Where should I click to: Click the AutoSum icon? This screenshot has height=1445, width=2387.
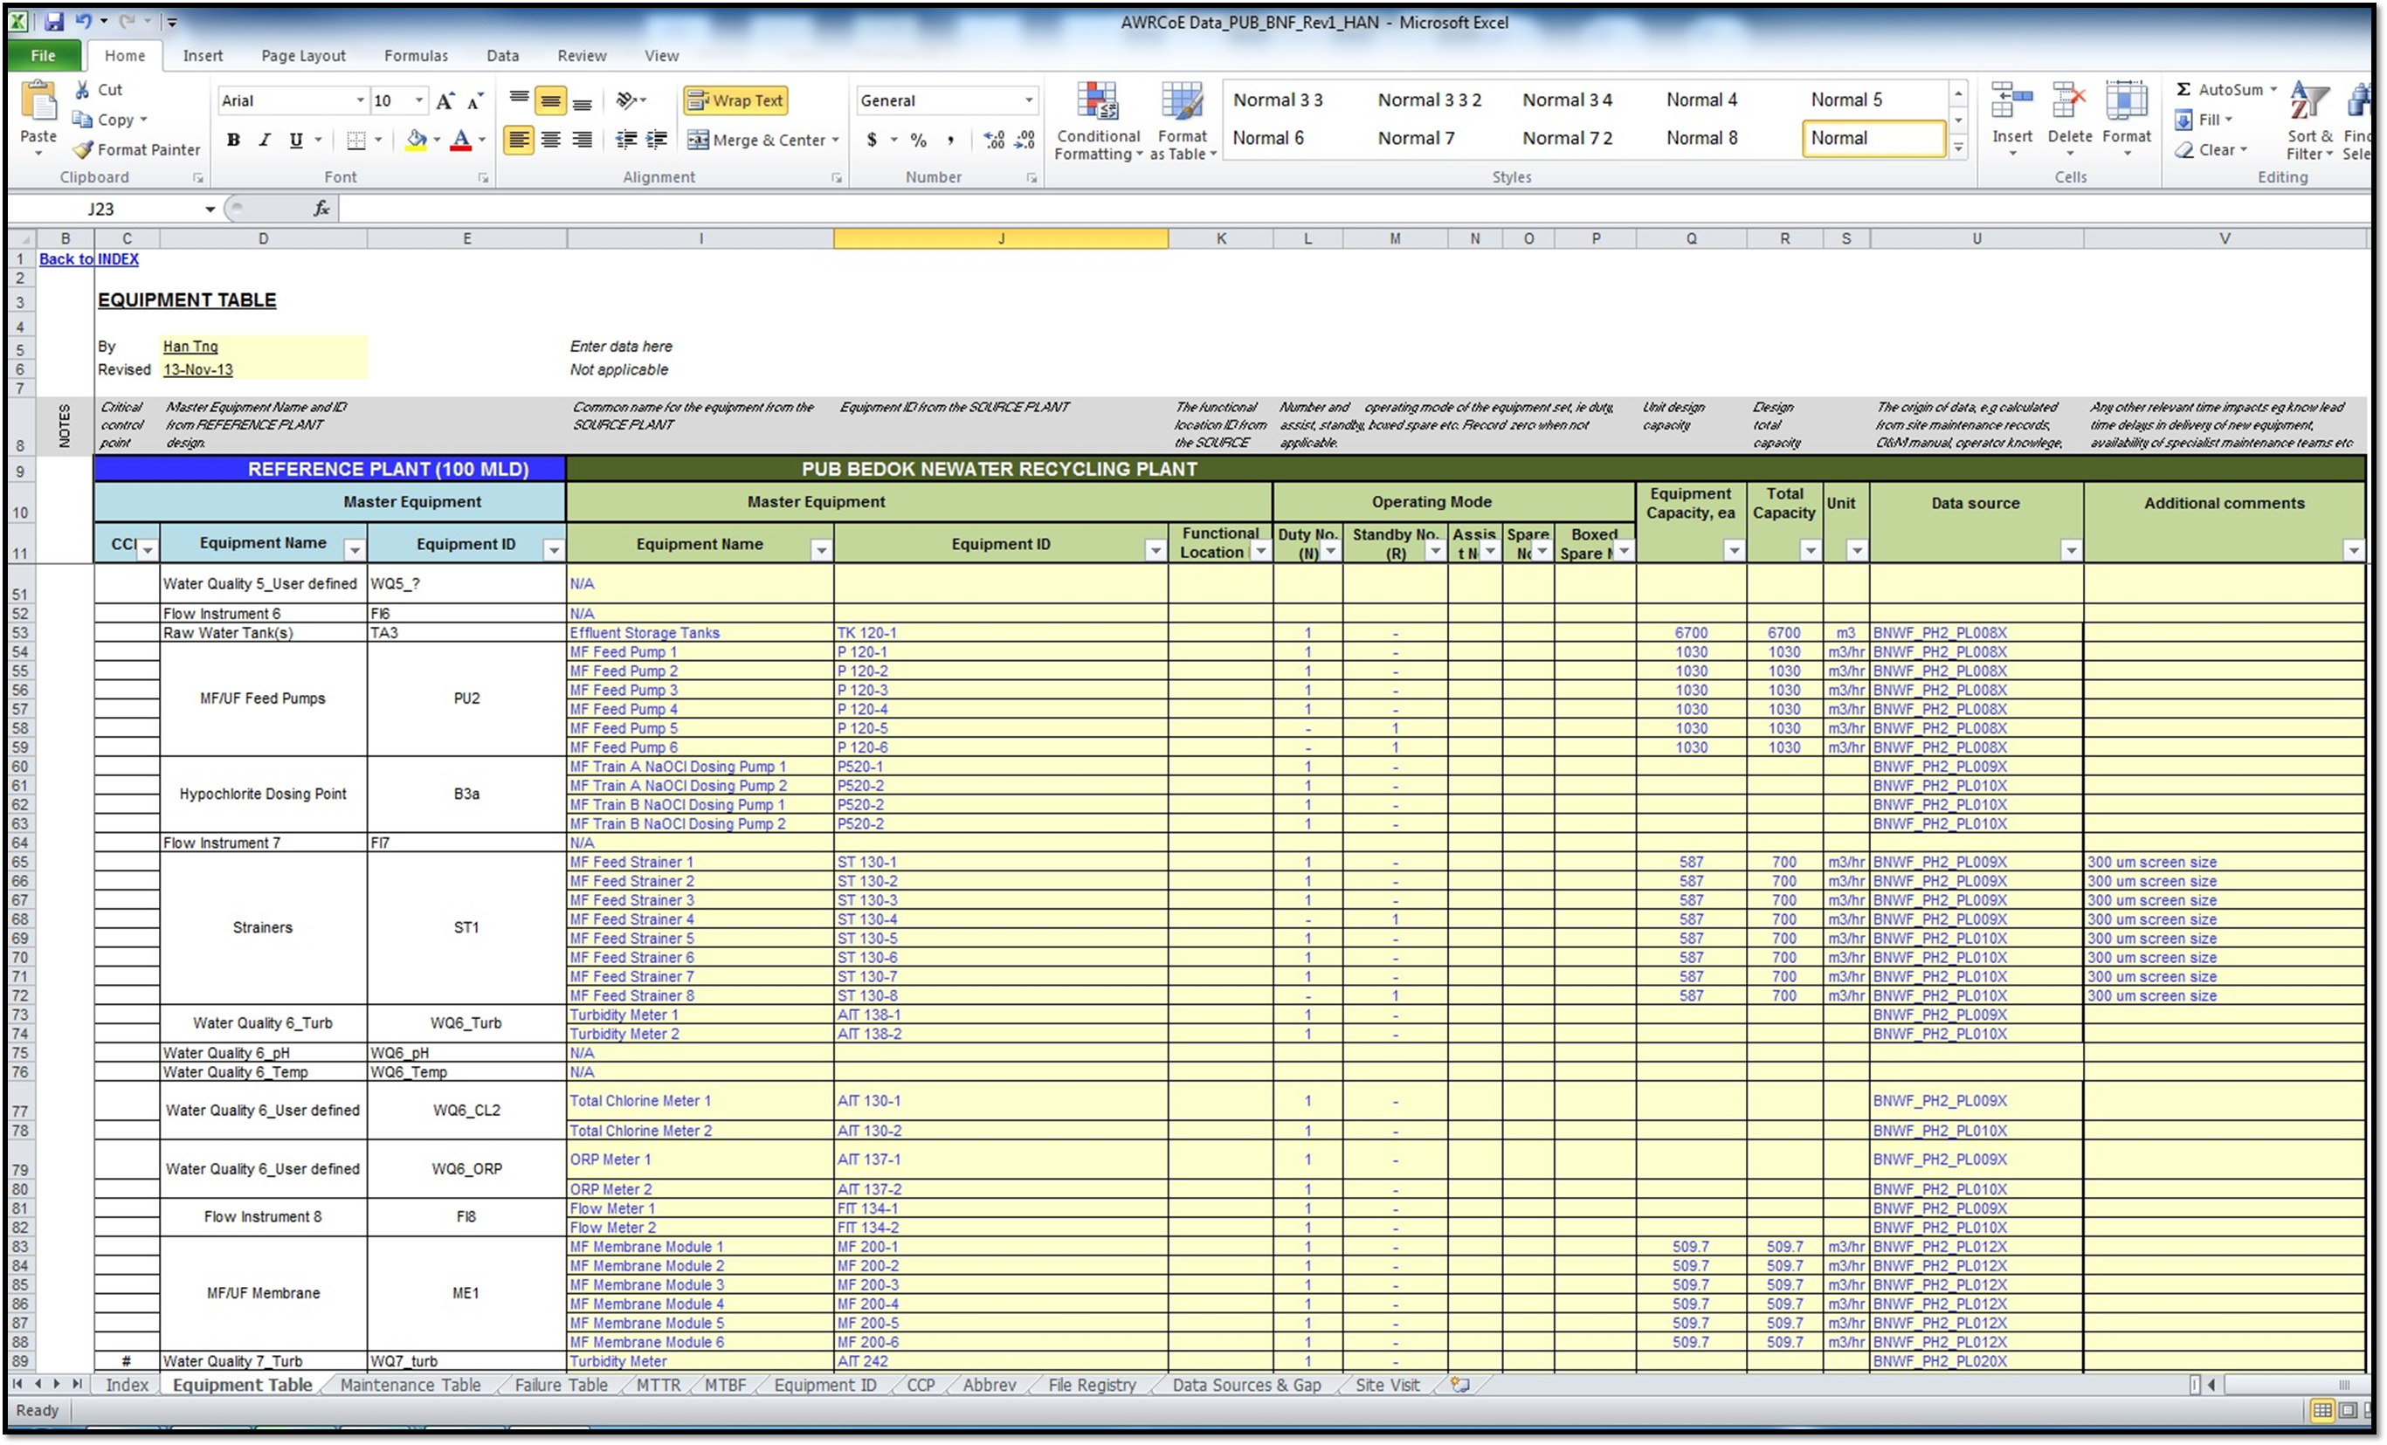coord(2183,89)
